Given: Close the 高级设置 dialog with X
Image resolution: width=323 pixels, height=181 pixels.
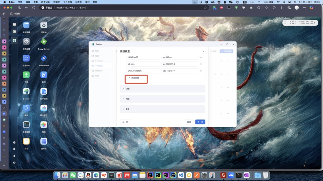Looking at the screenshot, I should (203, 51).
